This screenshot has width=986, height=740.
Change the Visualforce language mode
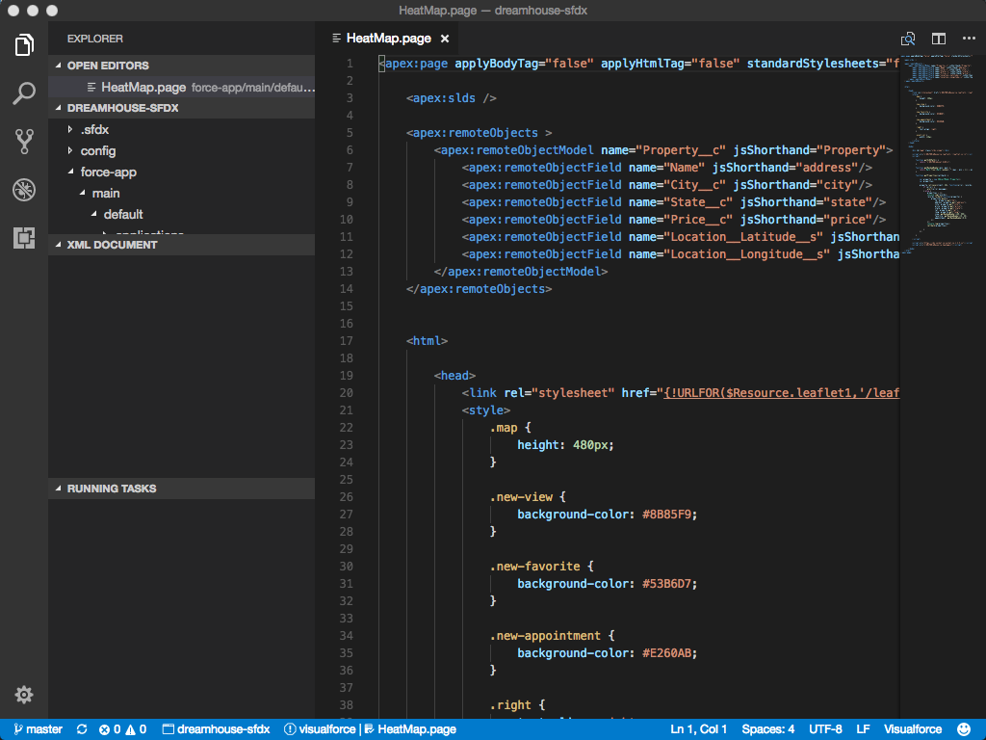[x=913, y=729]
